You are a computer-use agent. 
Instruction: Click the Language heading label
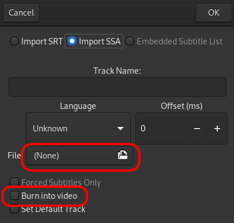78,106
